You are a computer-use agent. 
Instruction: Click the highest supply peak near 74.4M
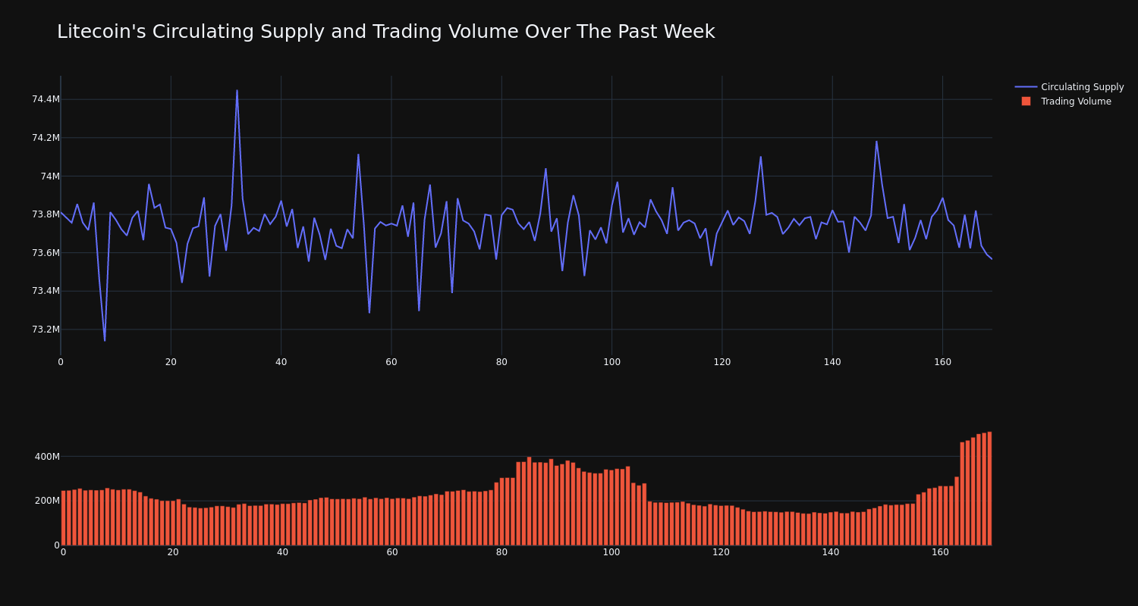tap(237, 91)
